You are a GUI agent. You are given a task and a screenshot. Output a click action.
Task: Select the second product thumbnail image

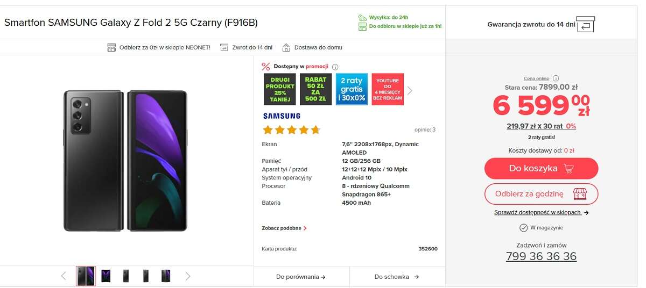tap(106, 276)
